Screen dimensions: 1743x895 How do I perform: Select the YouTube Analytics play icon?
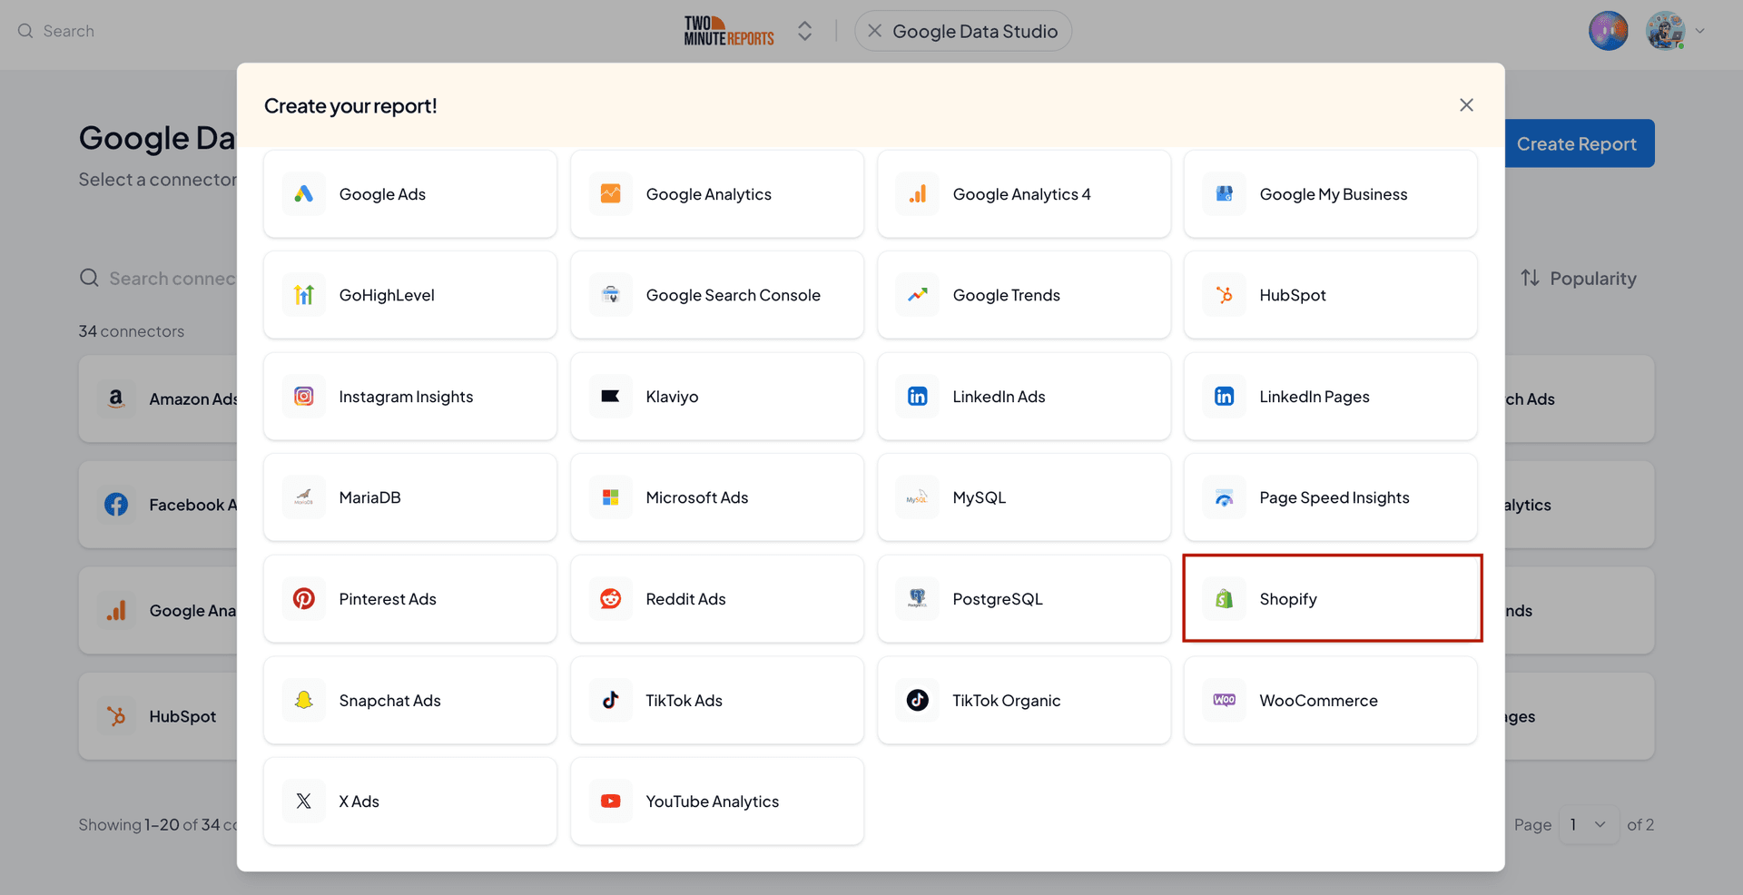[x=611, y=802]
